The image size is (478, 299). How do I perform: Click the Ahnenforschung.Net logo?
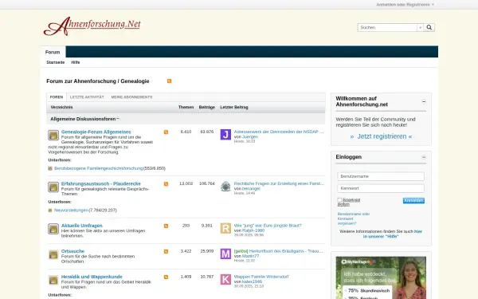92,26
